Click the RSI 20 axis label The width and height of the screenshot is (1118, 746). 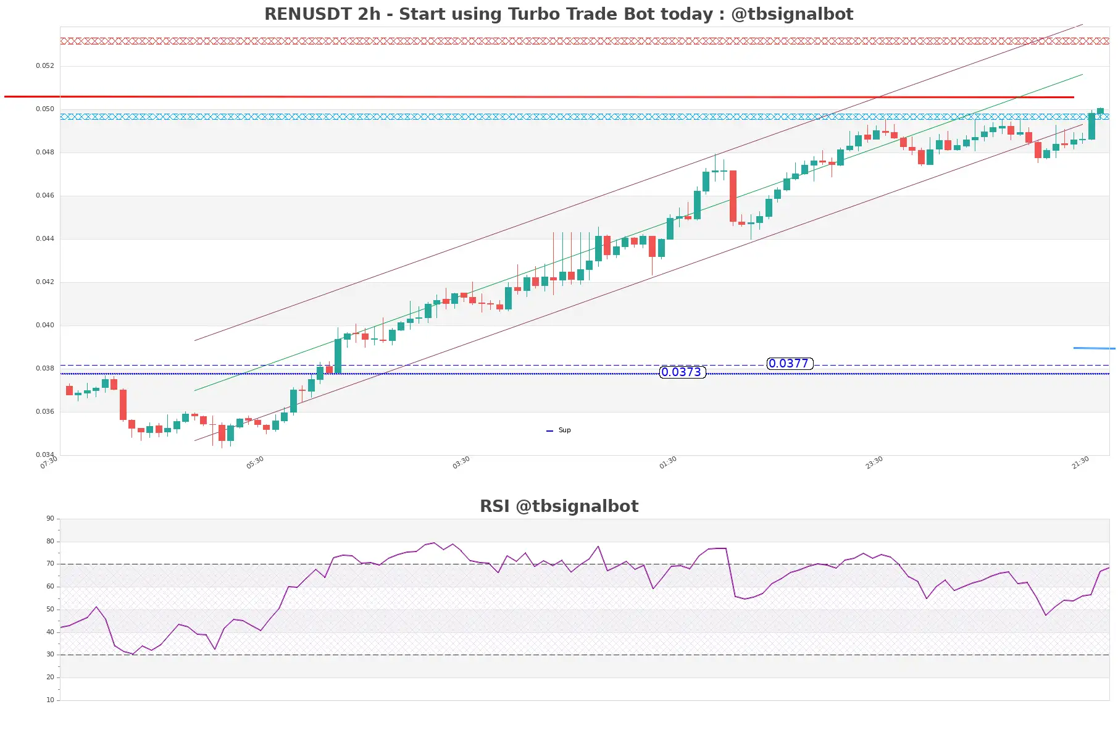click(50, 677)
